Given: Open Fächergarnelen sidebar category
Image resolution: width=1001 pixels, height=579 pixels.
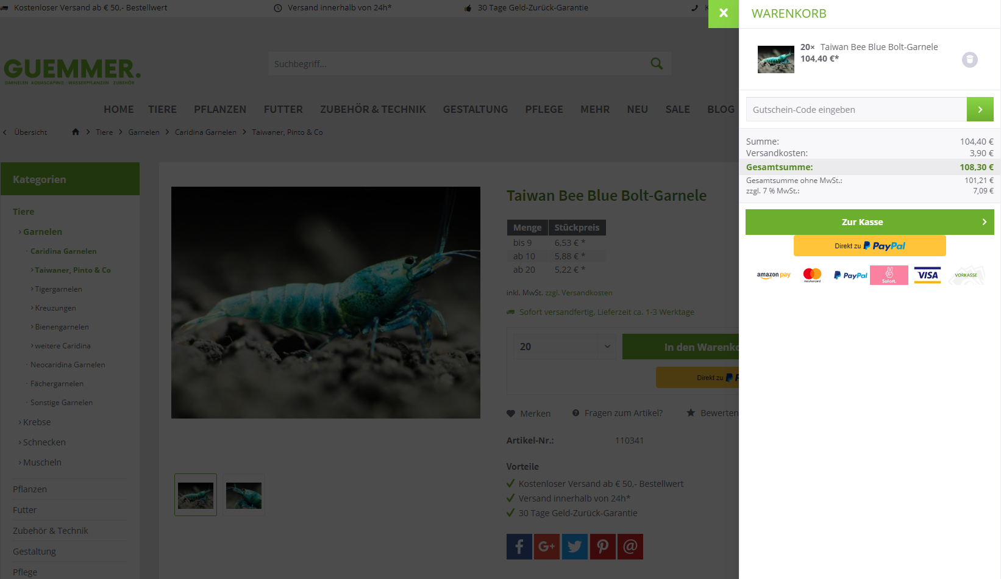Looking at the screenshot, I should pos(57,384).
